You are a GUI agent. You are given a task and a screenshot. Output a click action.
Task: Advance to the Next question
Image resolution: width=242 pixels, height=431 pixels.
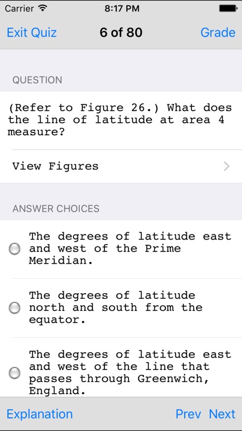[x=223, y=414]
